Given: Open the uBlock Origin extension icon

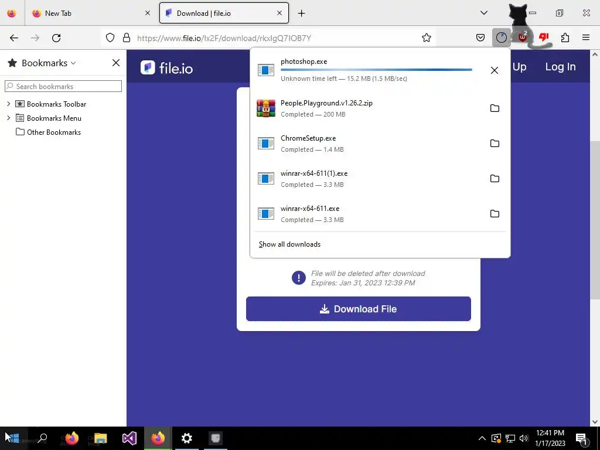Looking at the screenshot, I should pos(522,38).
